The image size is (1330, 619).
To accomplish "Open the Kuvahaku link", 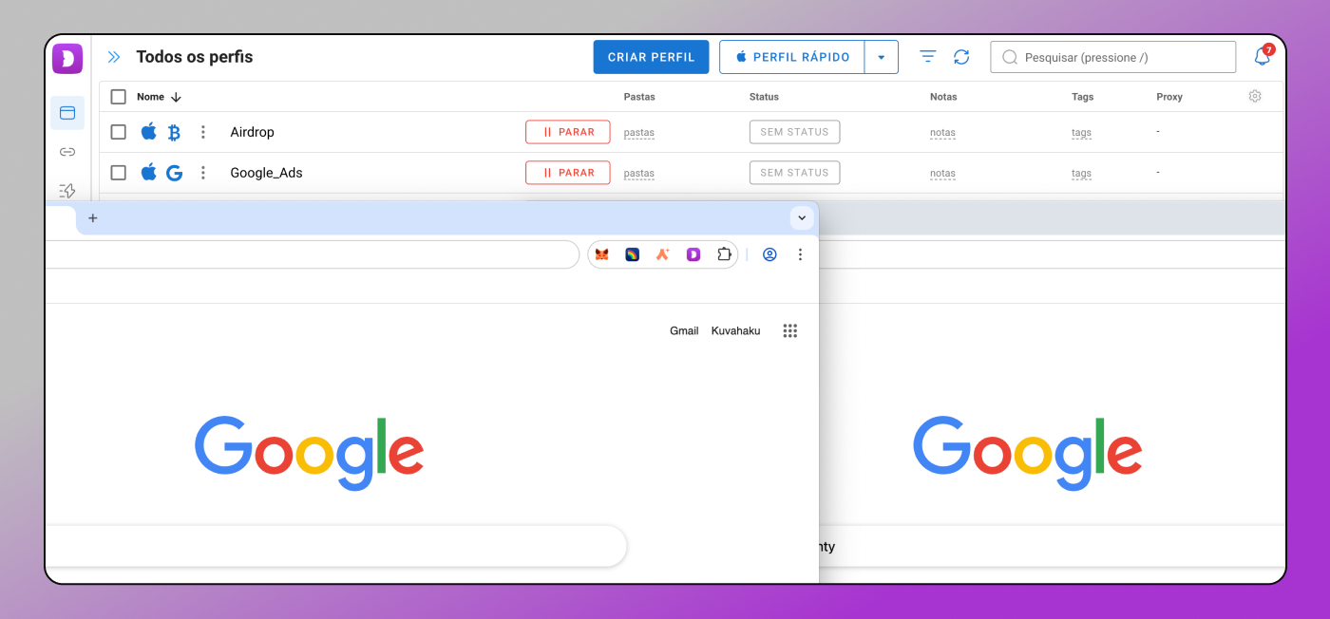I will pyautogui.click(x=736, y=330).
